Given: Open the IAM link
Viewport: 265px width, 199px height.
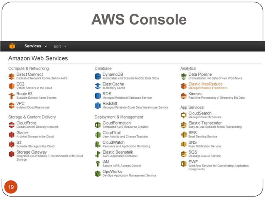Looking at the screenshot, I should click(106, 162).
